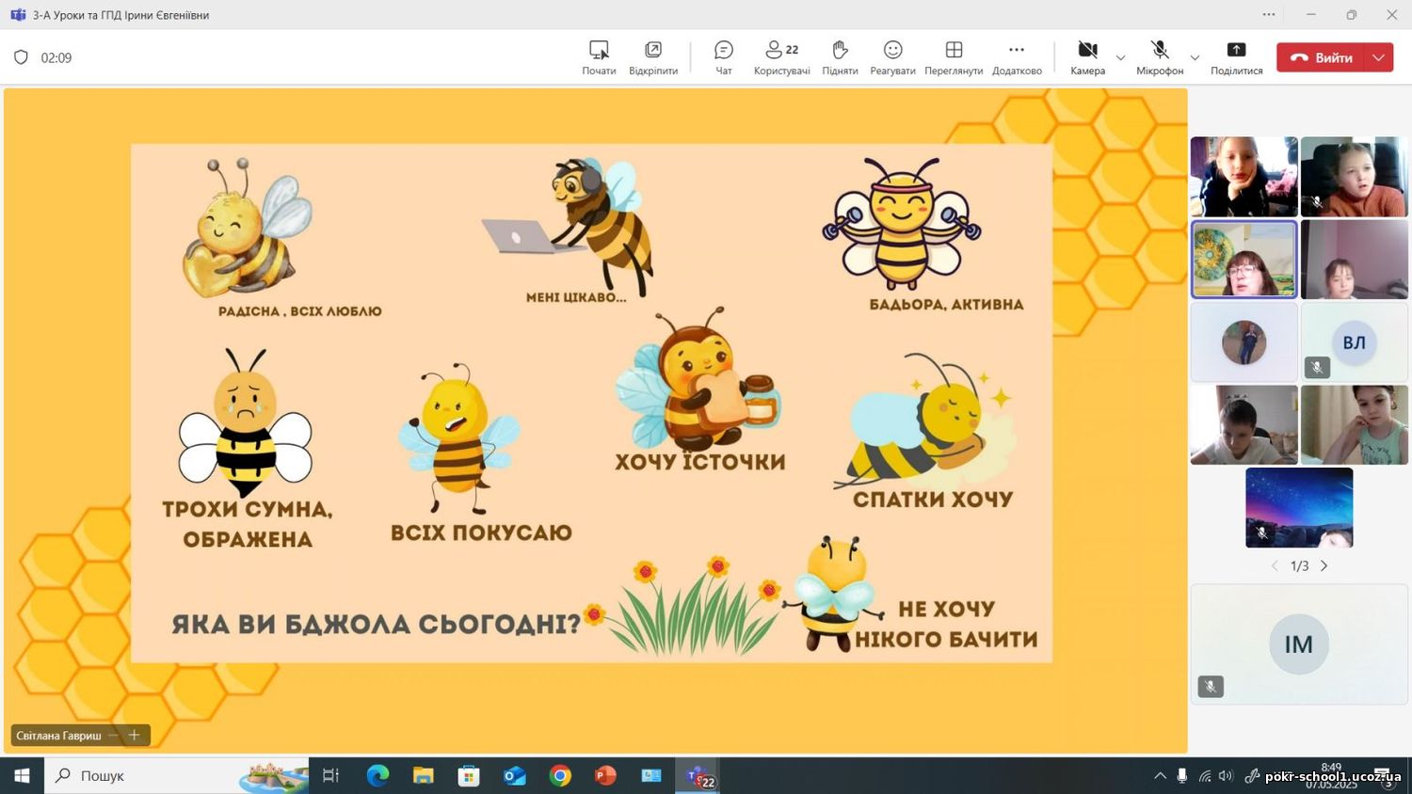Viewport: 1412px width, 794px height.
Task: Go to next page of participant videos
Action: coord(1324,565)
